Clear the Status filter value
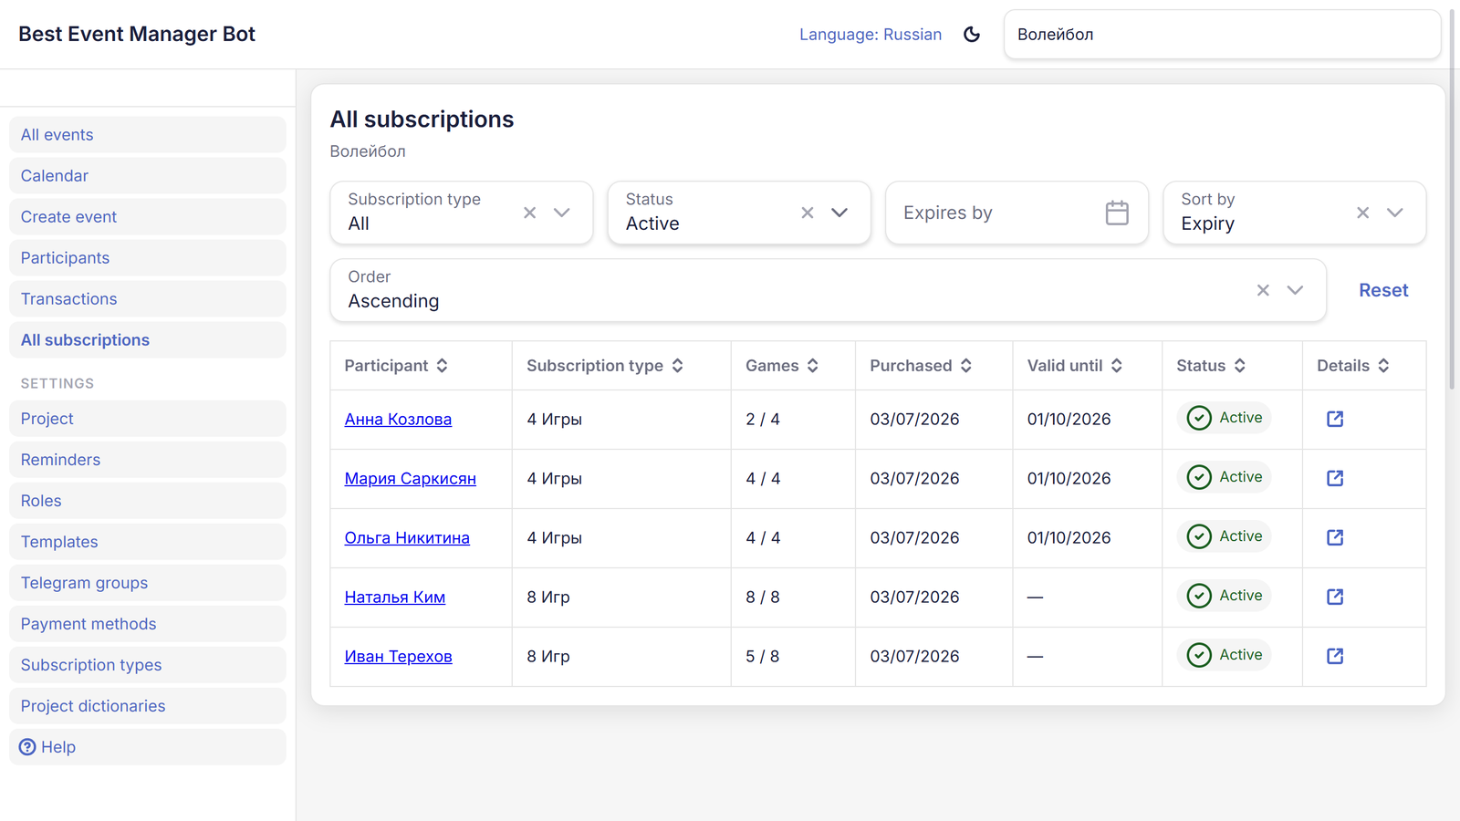 click(x=808, y=213)
